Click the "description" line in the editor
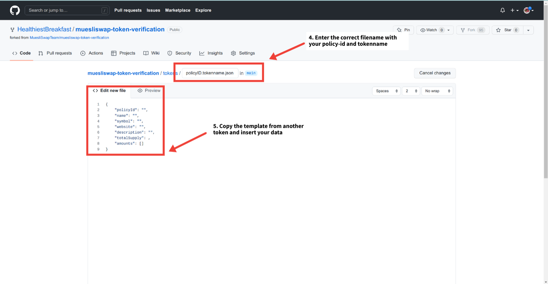The width and height of the screenshot is (548, 284). 135,132
